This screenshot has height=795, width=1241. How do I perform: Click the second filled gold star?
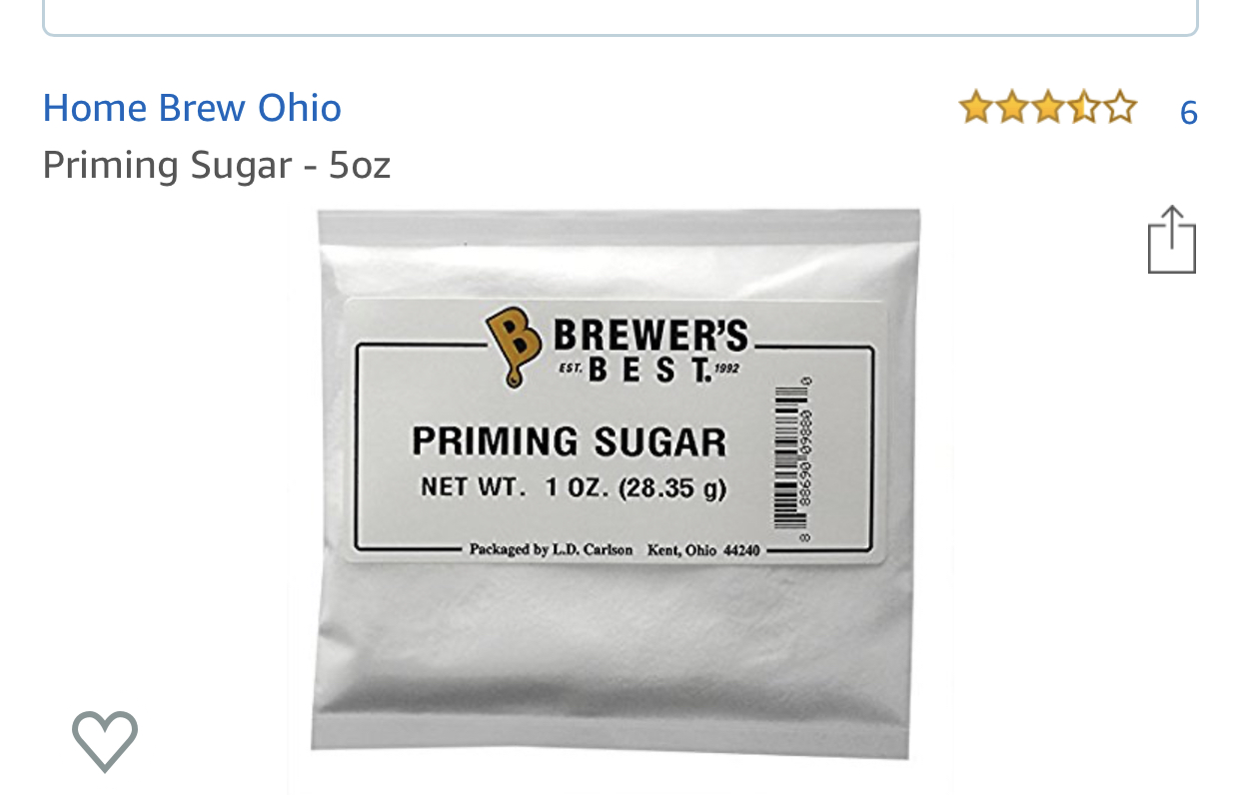pos(1012,107)
